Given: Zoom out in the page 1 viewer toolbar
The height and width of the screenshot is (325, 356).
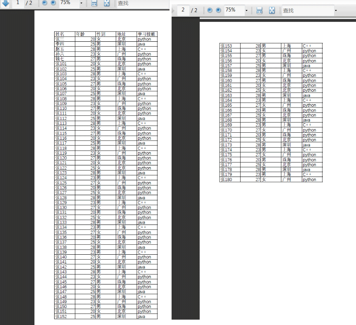Looking at the screenshot, I should tap(45, 3).
